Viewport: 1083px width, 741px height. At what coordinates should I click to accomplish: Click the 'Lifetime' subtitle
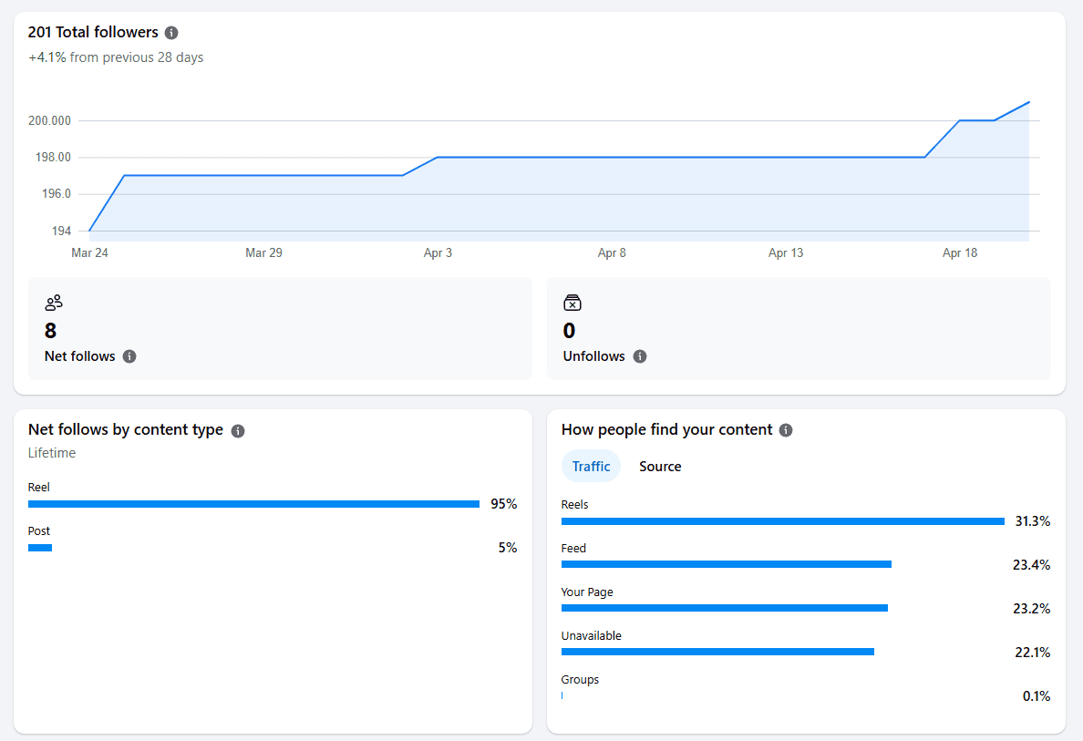(52, 453)
